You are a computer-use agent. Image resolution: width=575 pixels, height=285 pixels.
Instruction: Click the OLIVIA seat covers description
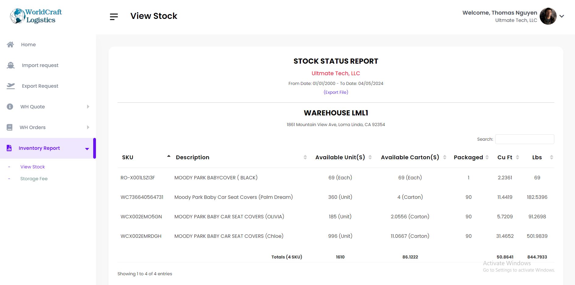point(229,216)
